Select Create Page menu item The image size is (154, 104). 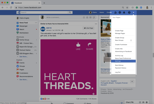coord(119,31)
